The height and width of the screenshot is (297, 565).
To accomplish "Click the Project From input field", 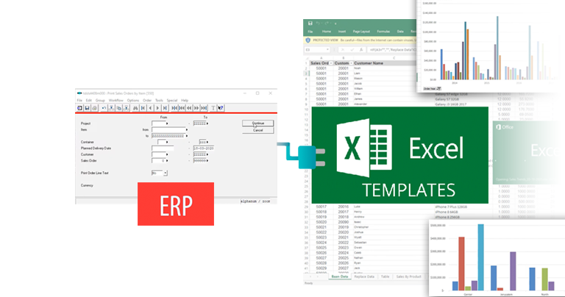I will click(159, 124).
